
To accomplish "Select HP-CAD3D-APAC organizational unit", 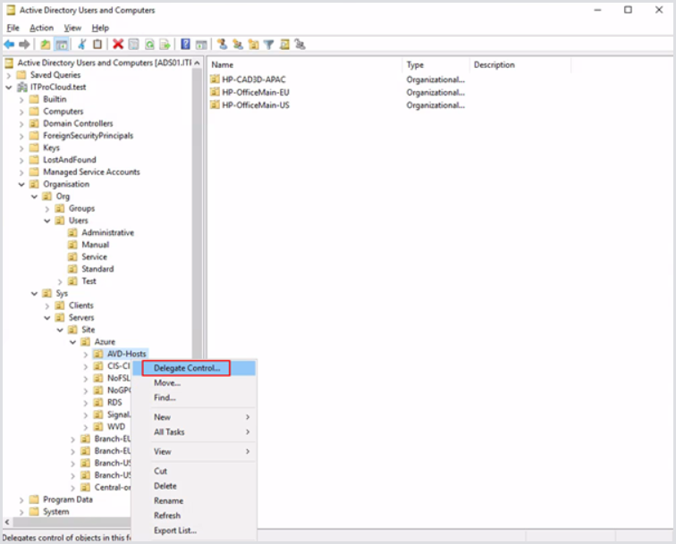I will click(x=253, y=80).
